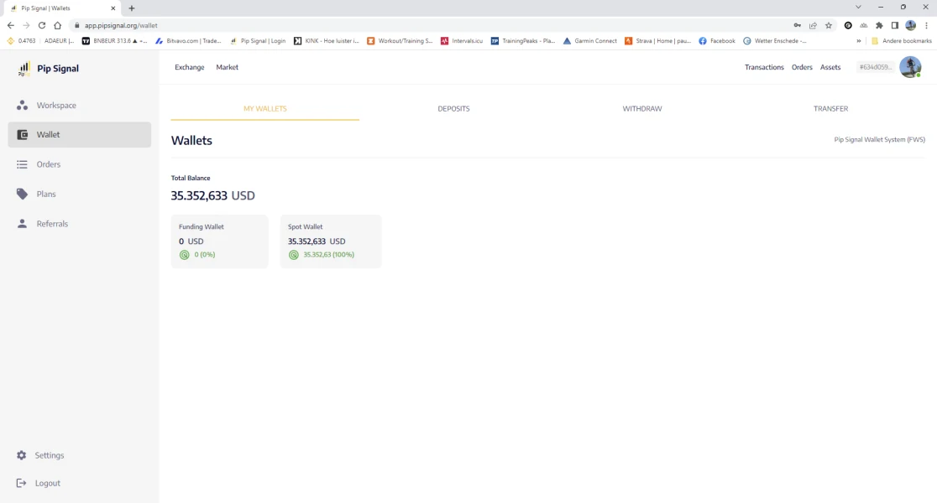The image size is (937, 503).
Task: Open the tab search dropdown arrow
Action: 858,8
